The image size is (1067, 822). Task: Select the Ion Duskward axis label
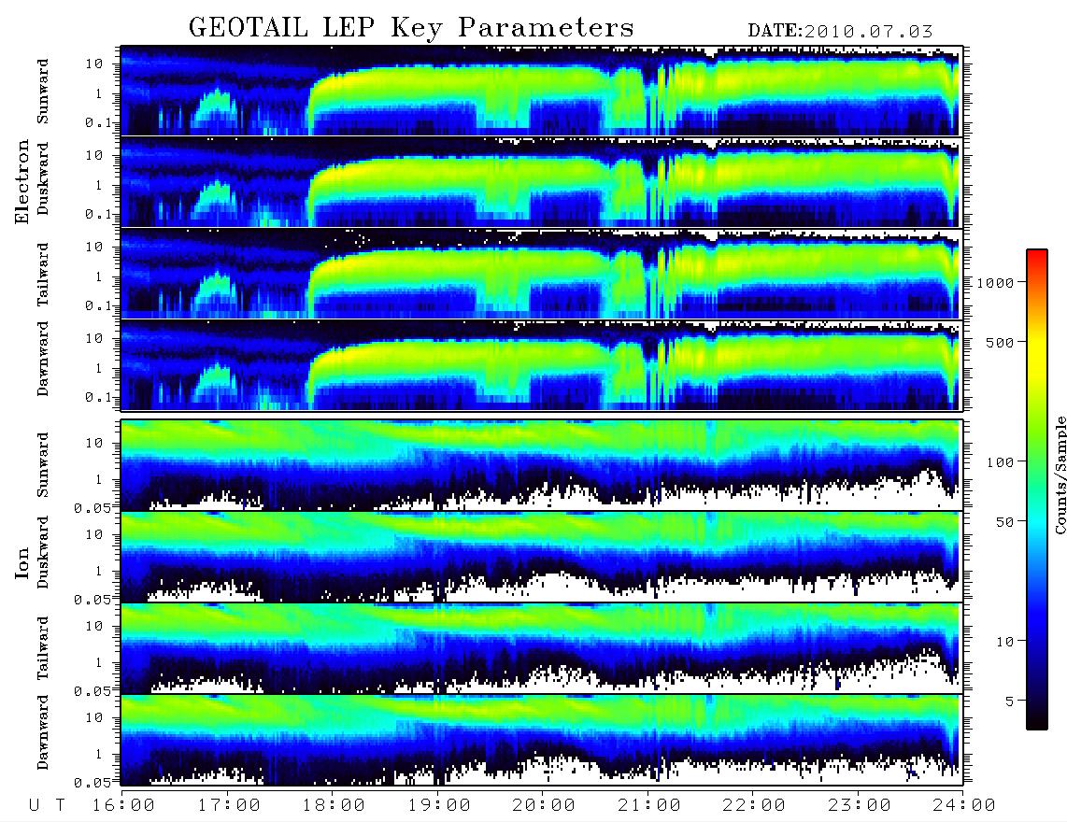pos(43,552)
